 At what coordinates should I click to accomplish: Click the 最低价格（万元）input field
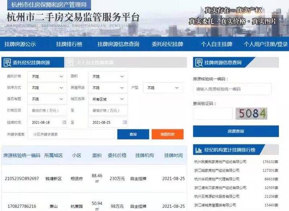tap(47, 110)
